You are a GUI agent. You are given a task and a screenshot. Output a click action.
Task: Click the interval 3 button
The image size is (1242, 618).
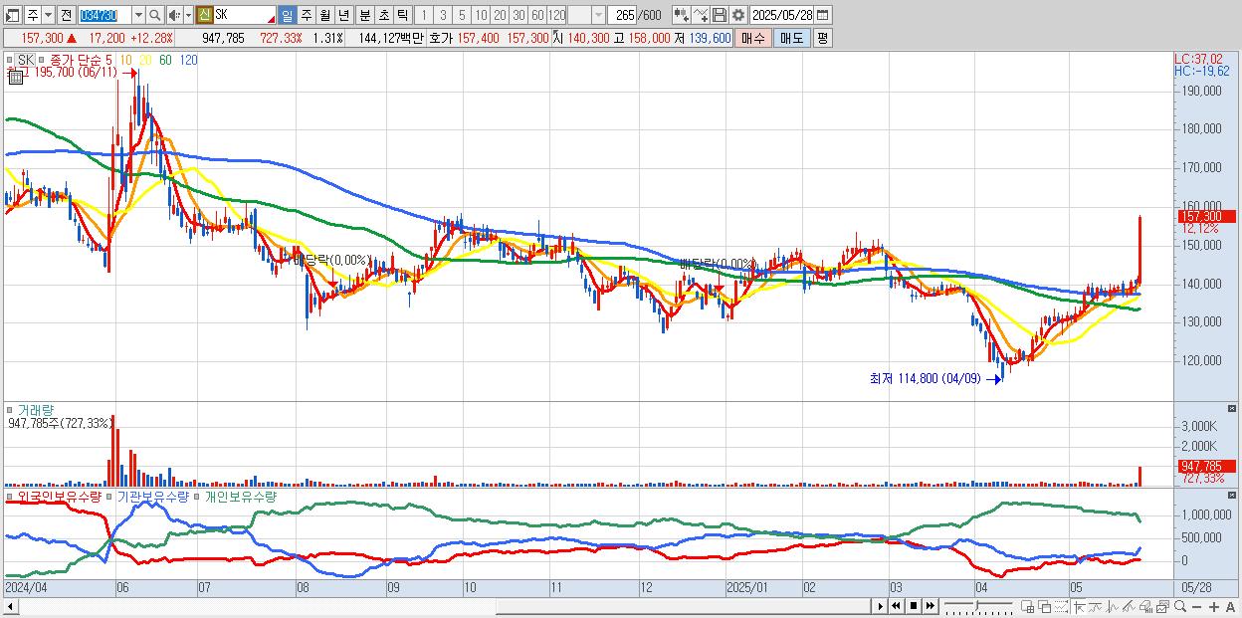[443, 15]
